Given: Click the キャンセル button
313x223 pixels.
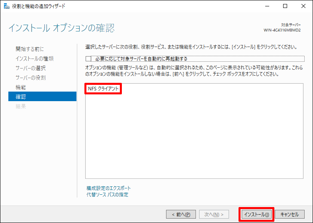Looking at the screenshot, I should point(290,214).
